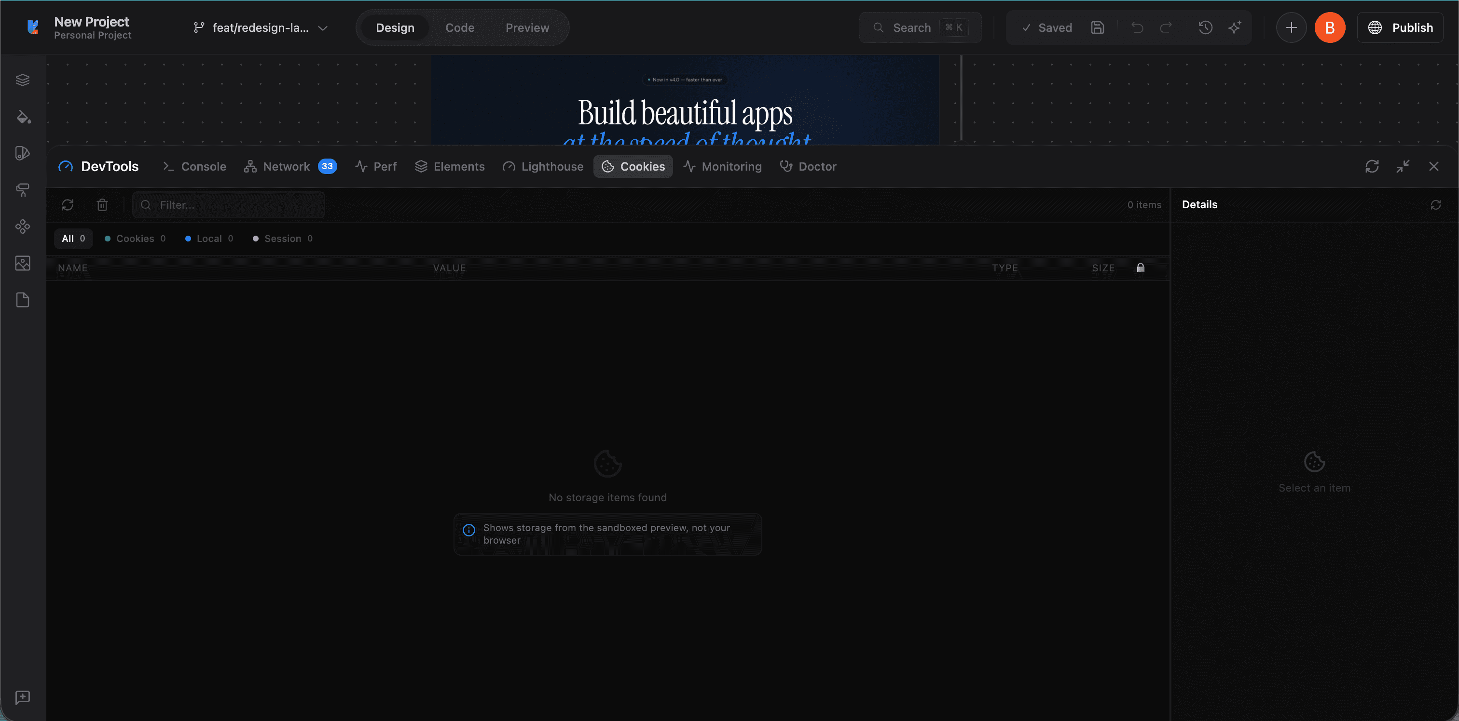
Task: Collapse the DevTools panel
Action: click(1403, 166)
